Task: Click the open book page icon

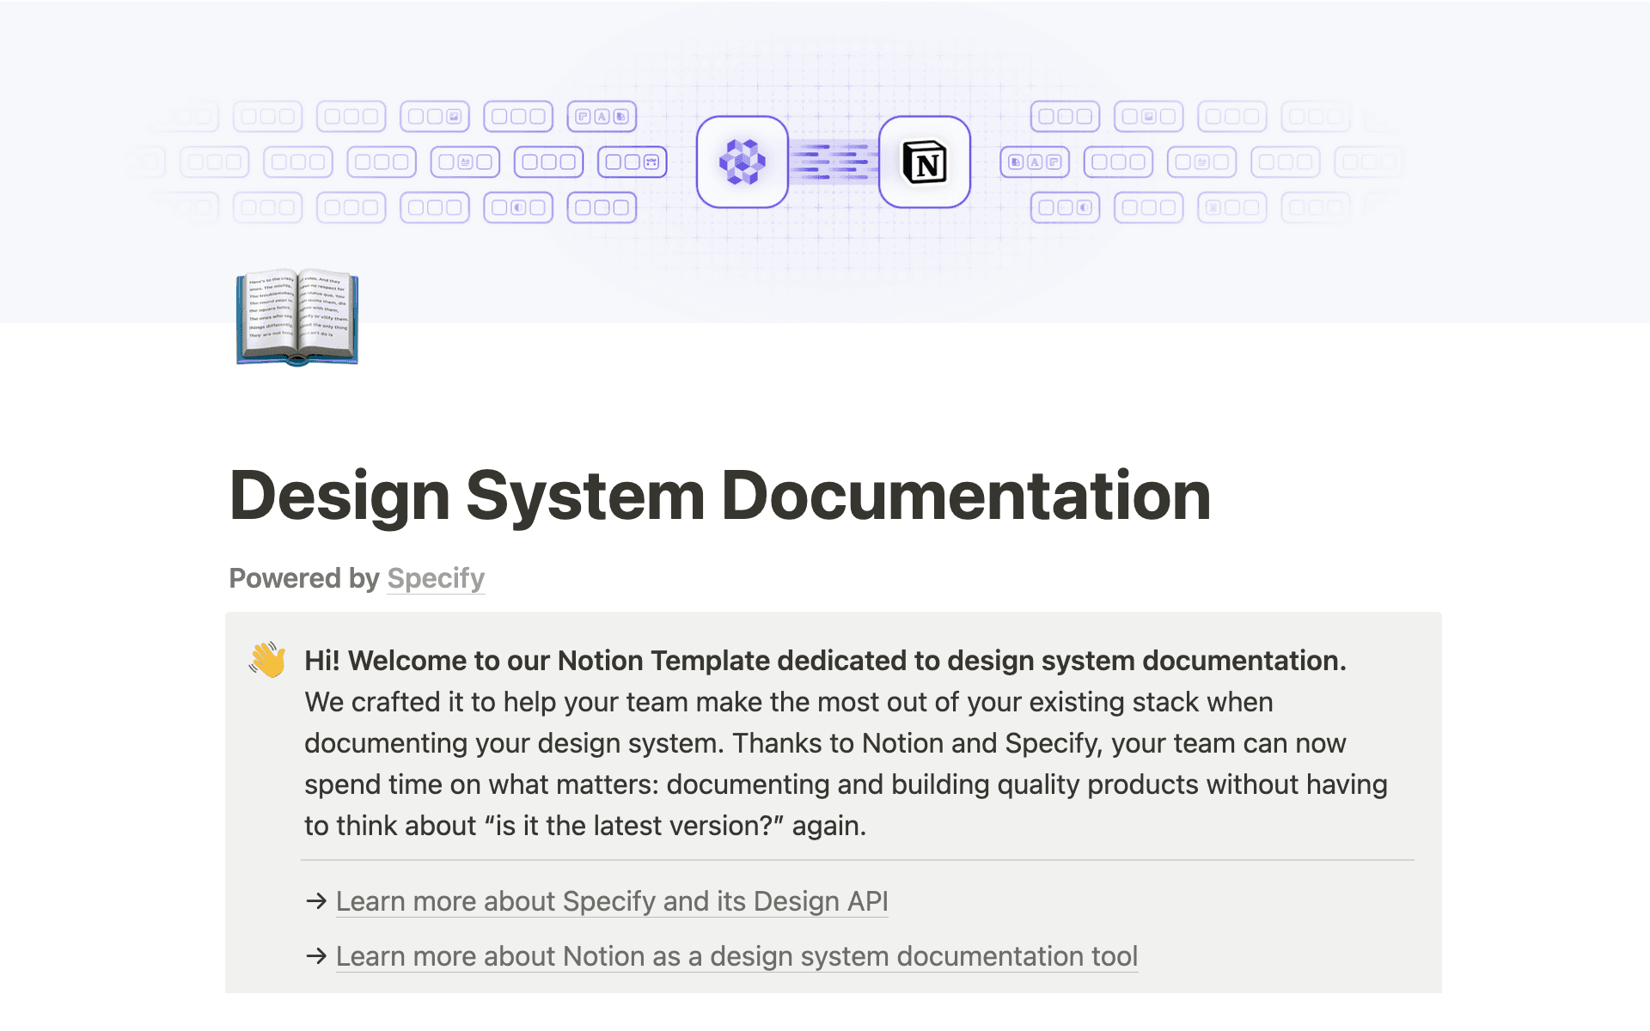Action: pyautogui.click(x=297, y=316)
